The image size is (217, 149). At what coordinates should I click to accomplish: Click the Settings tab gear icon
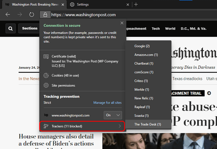click(x=72, y=4)
